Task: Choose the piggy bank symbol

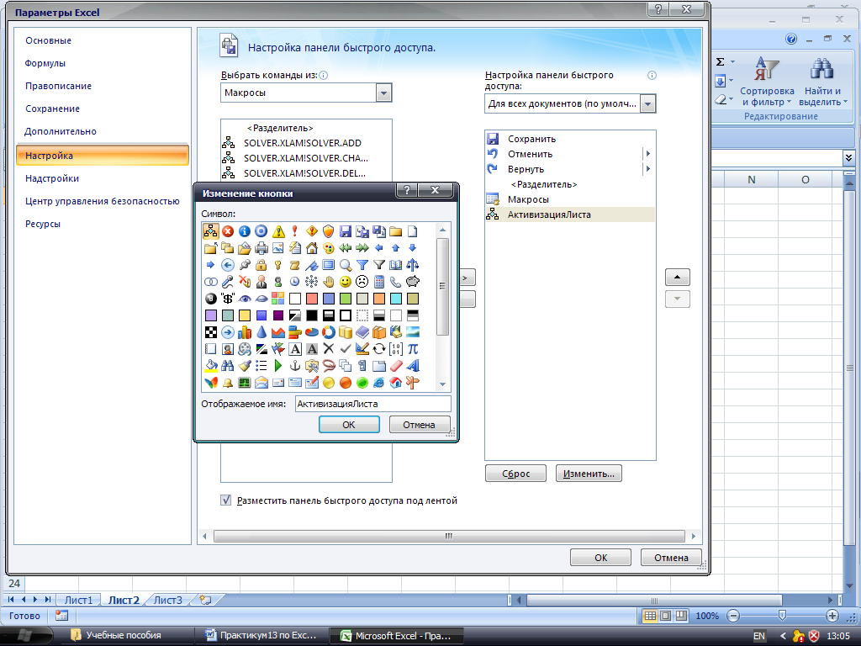Action: pyautogui.click(x=412, y=282)
